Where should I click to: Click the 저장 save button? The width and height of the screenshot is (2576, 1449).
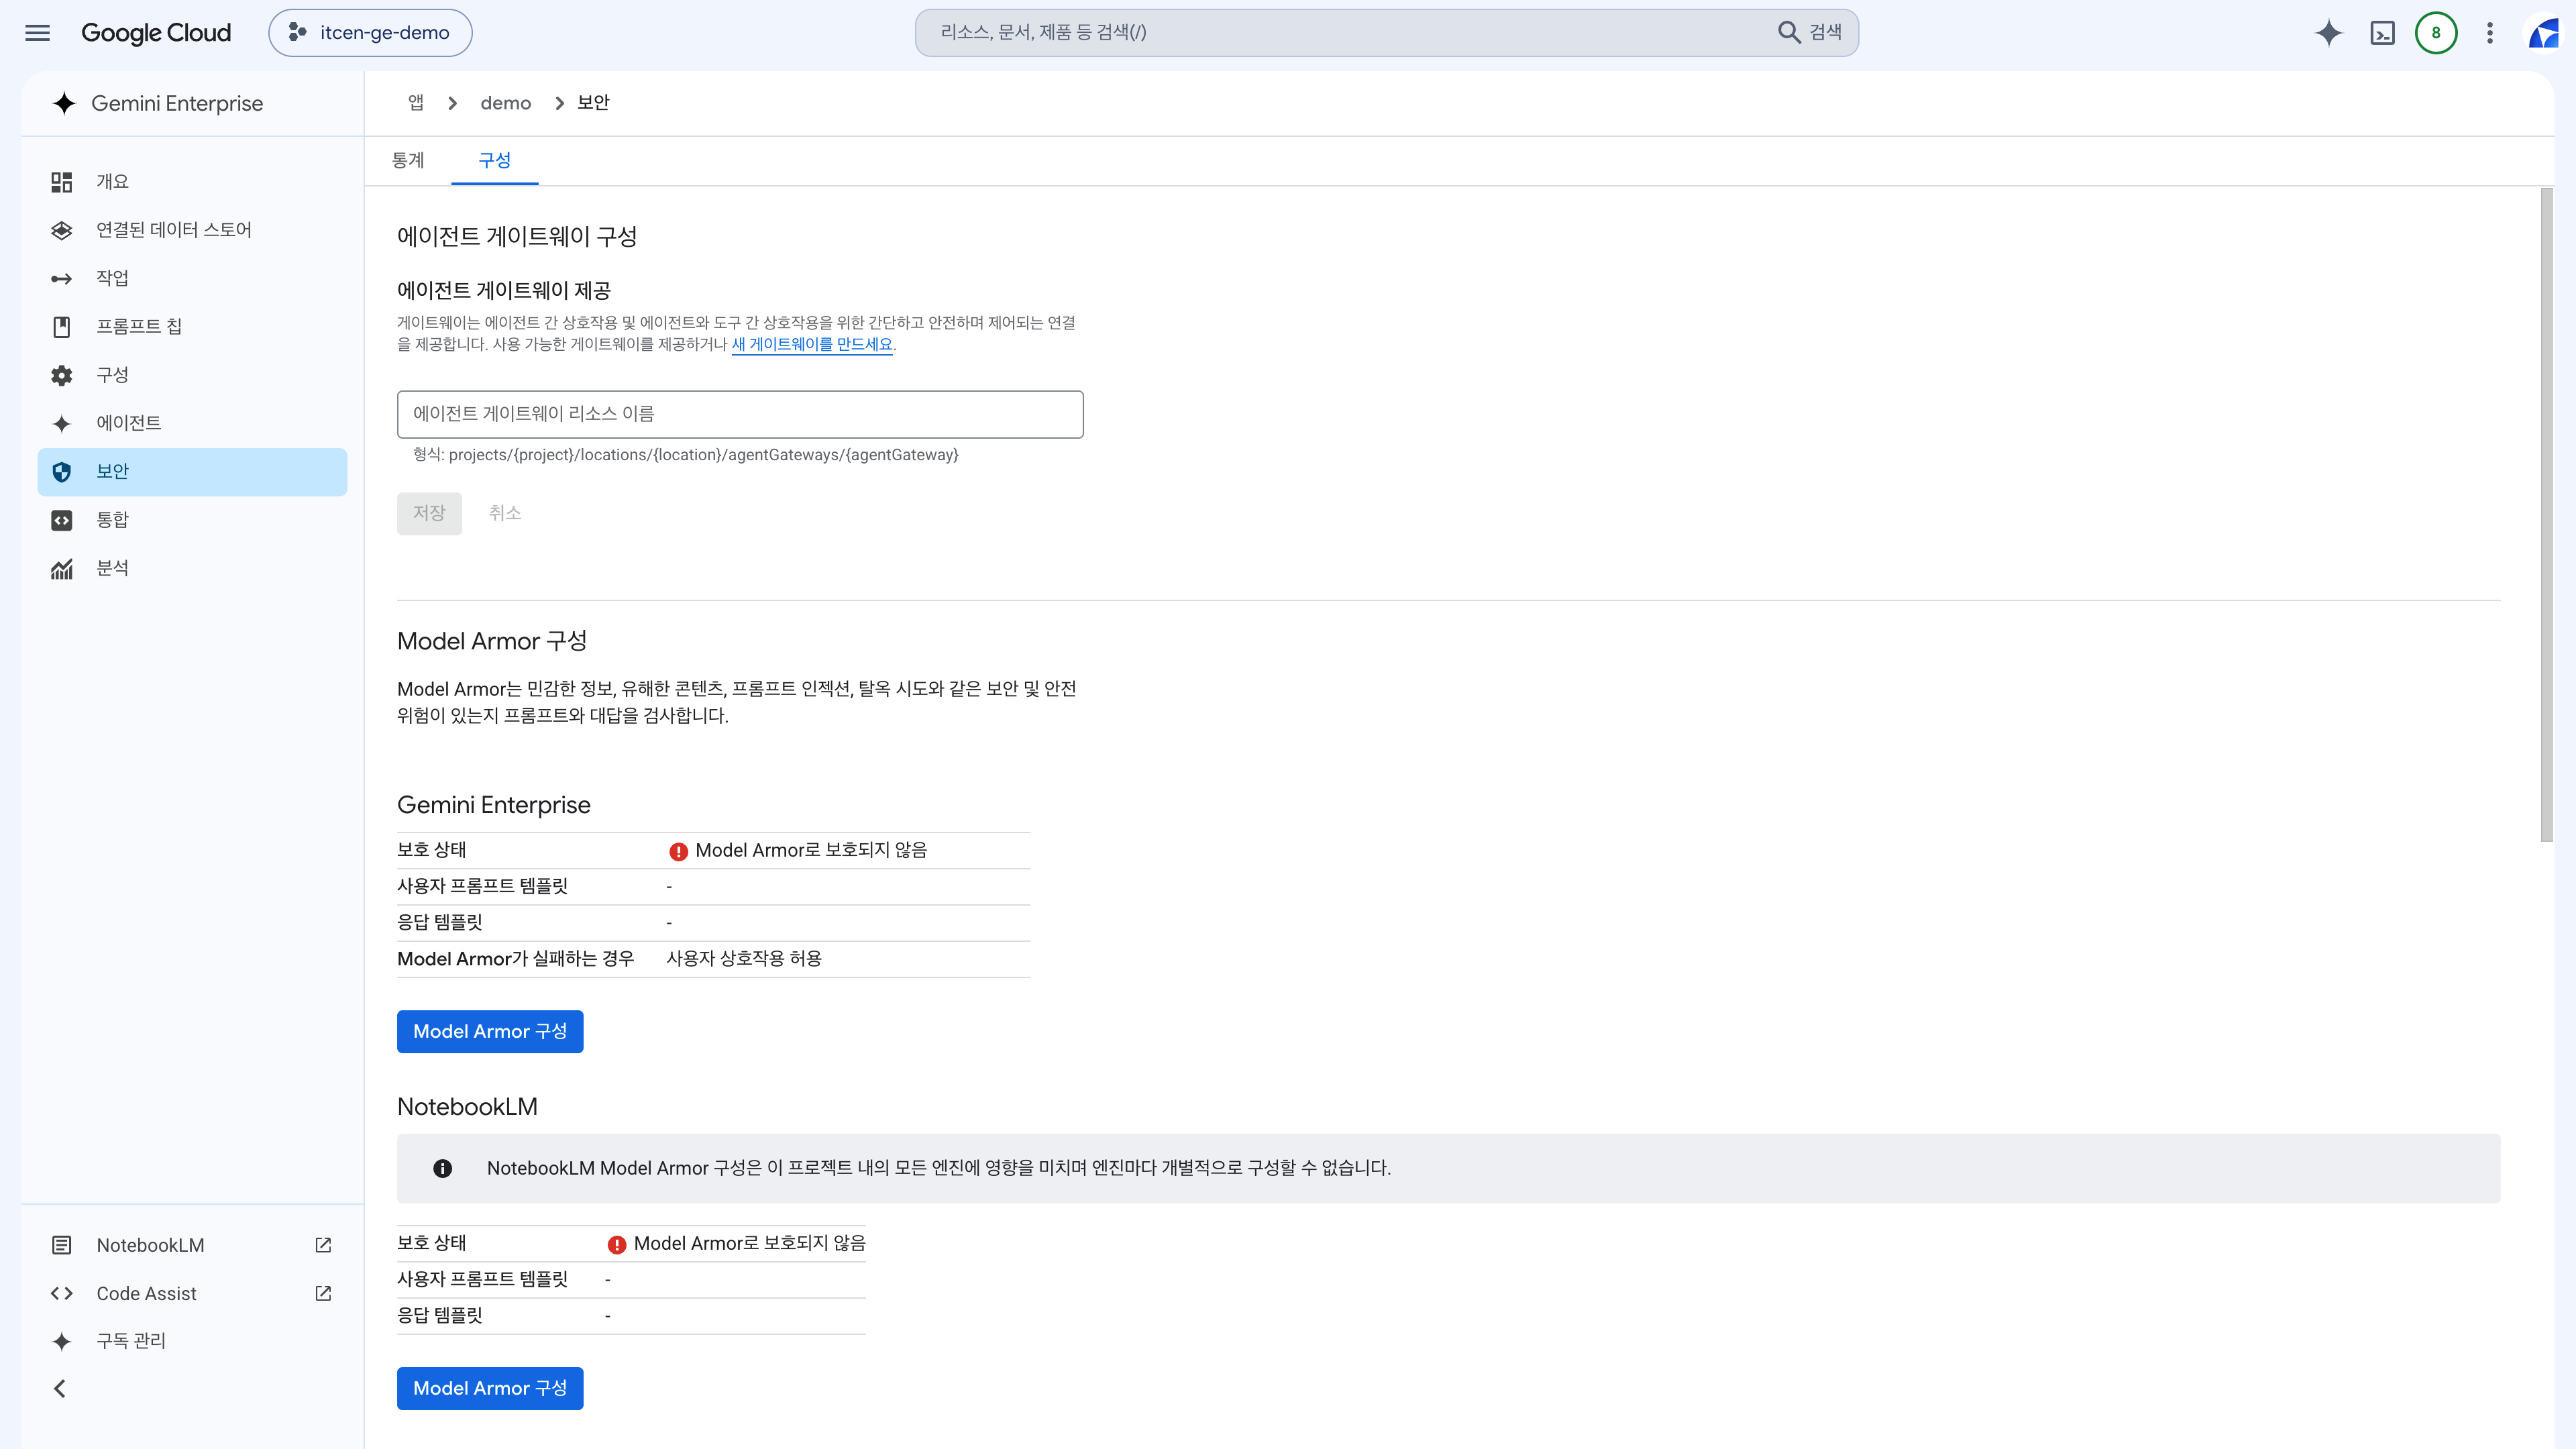tap(430, 513)
